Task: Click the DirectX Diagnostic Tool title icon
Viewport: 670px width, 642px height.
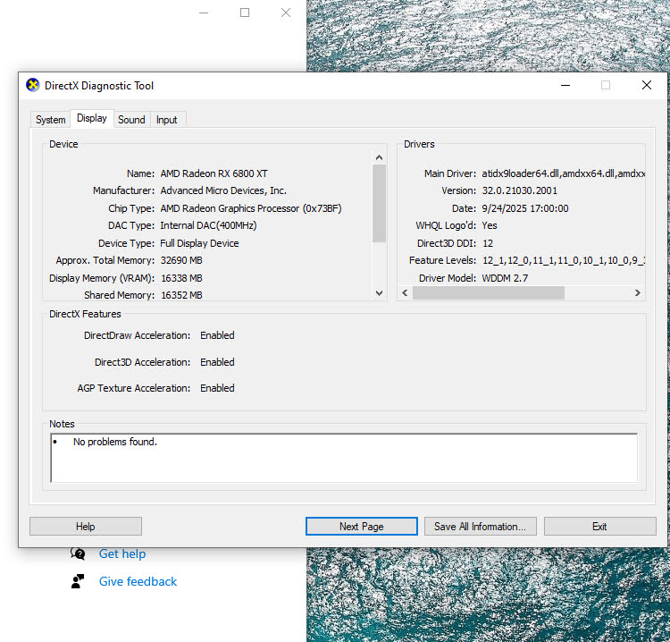Action: pyautogui.click(x=33, y=86)
